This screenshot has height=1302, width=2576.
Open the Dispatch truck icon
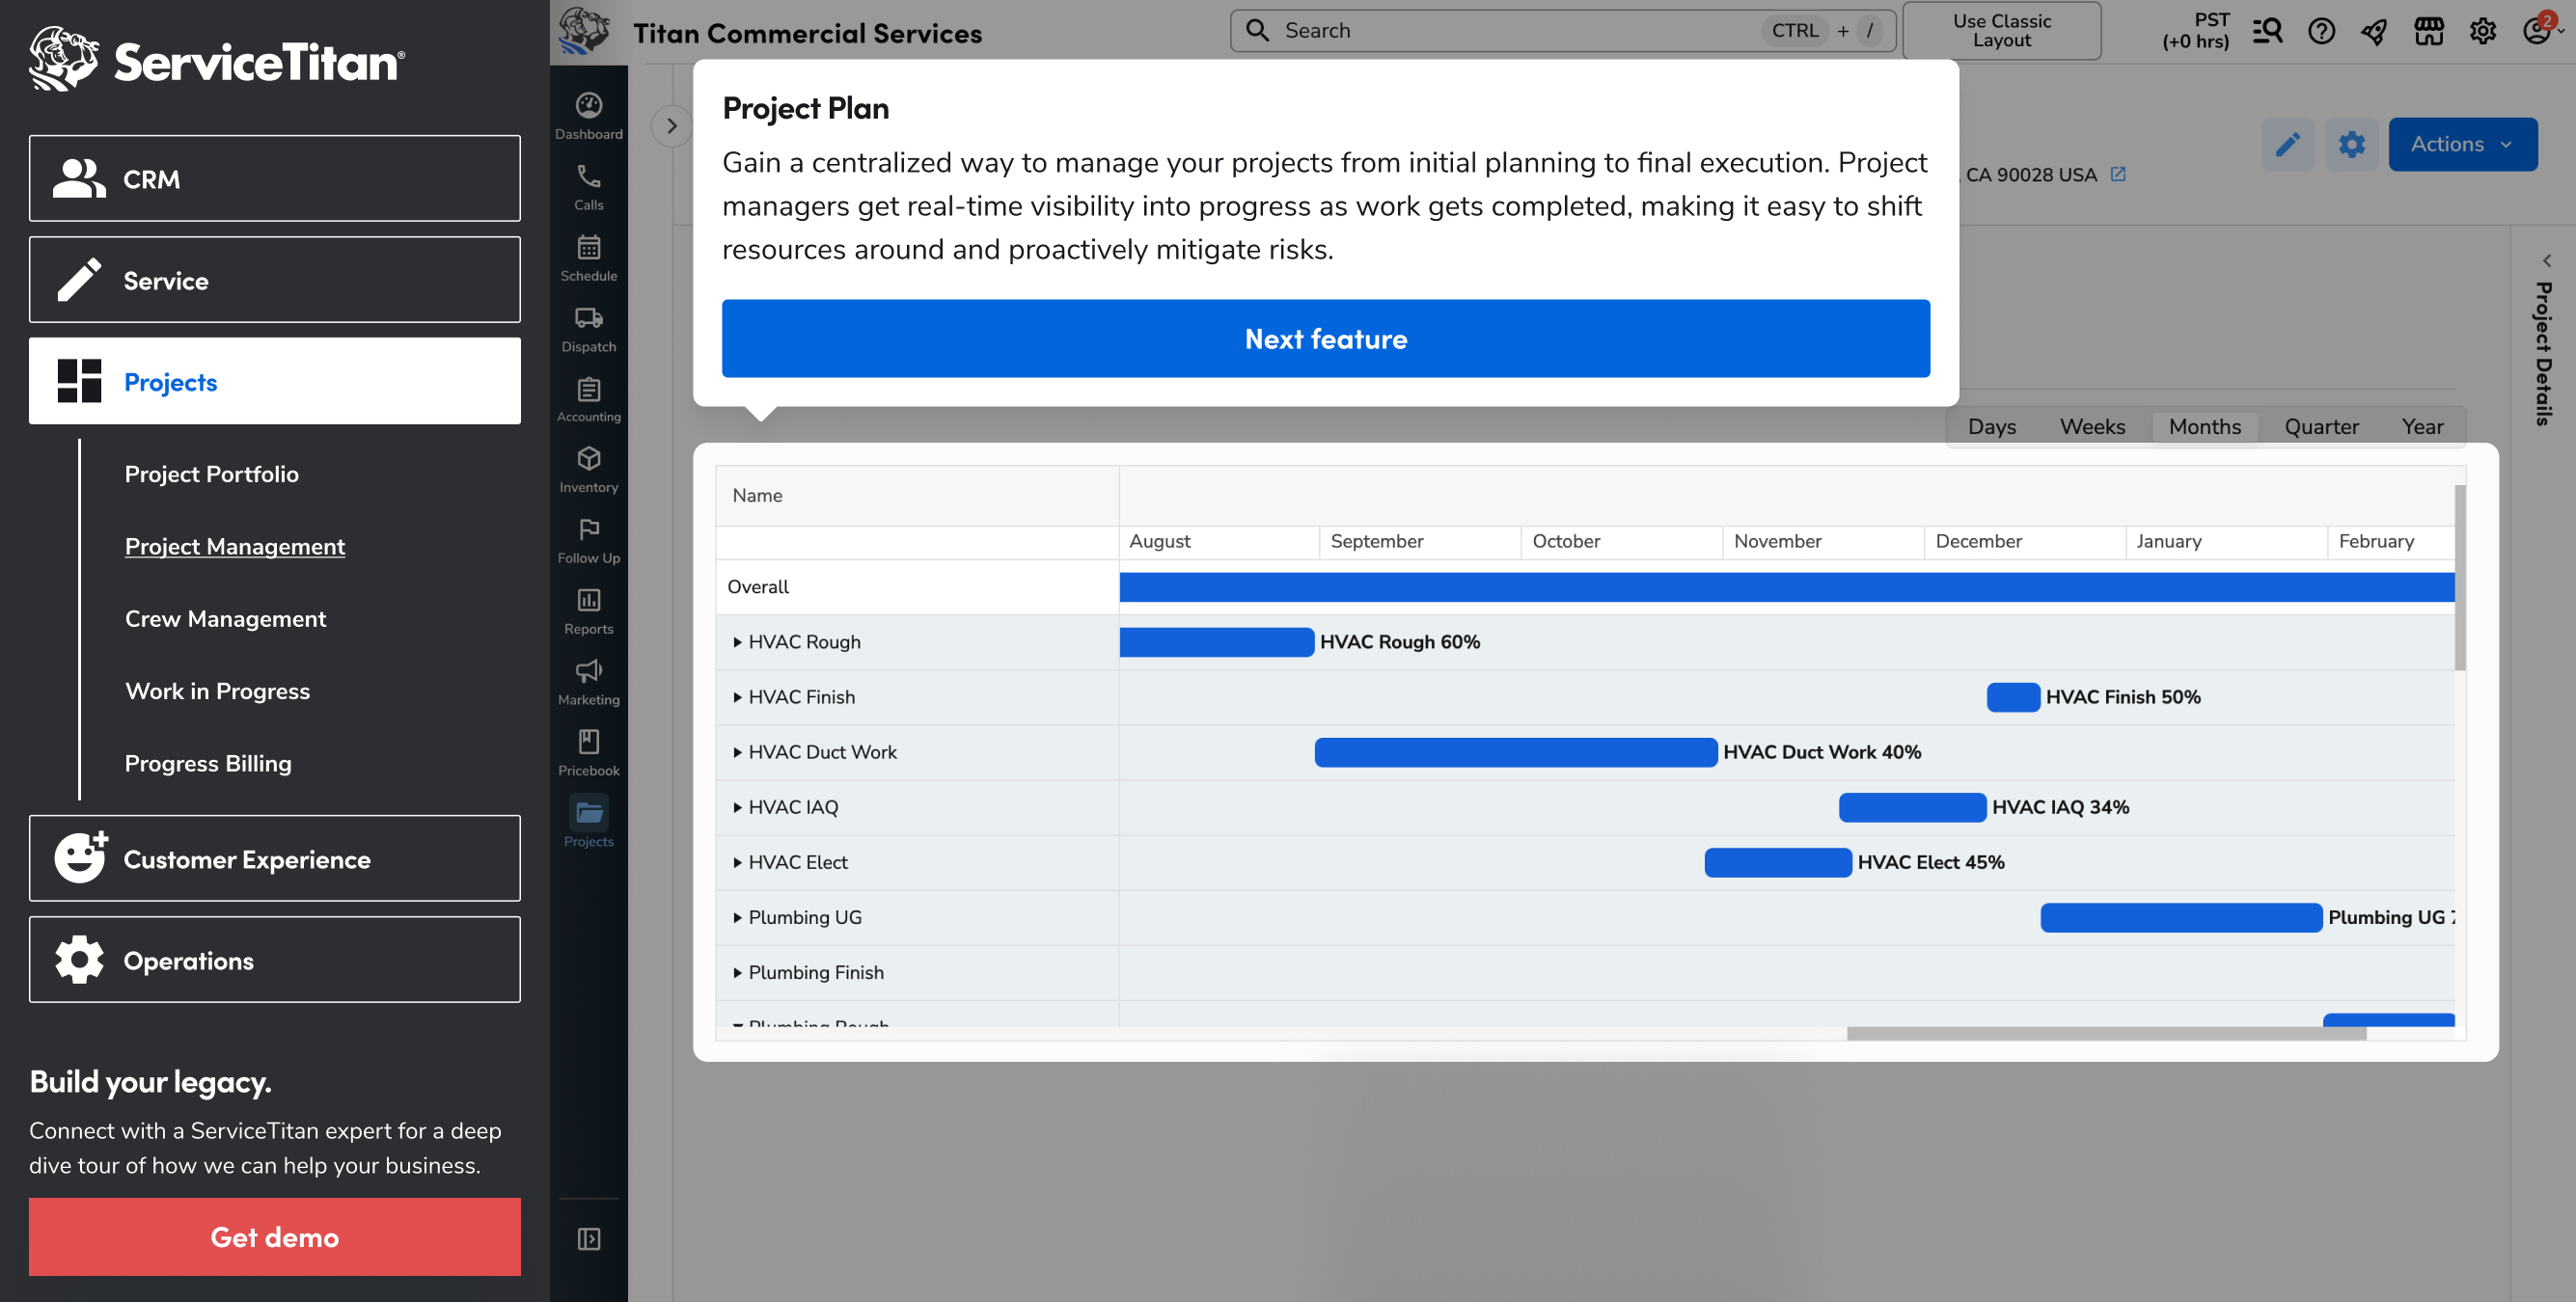588,329
